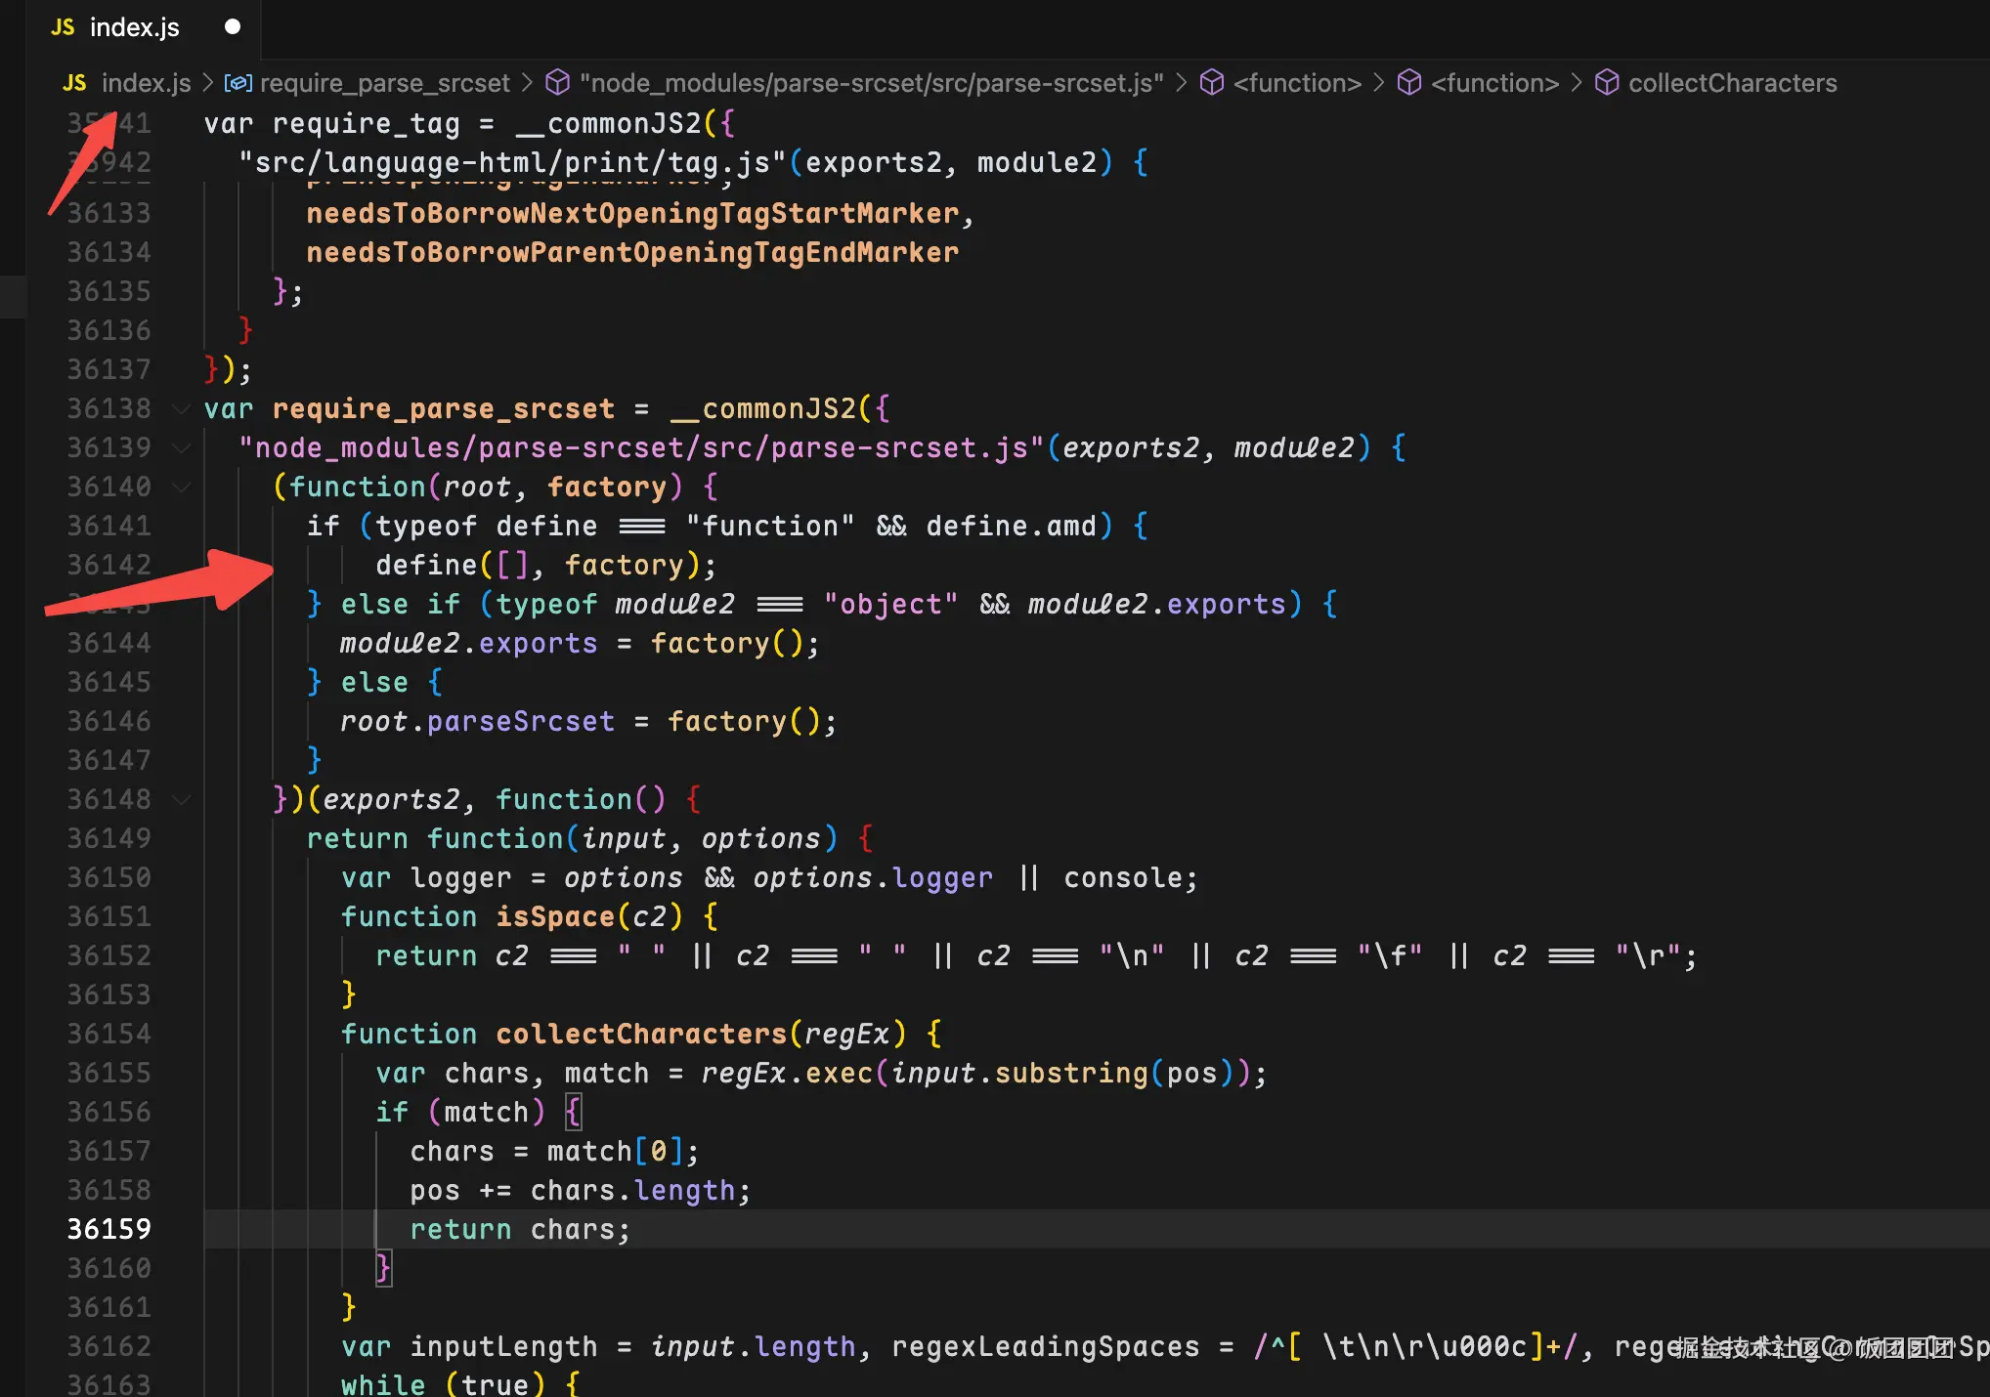Open the index.js breadcrumb item

click(x=146, y=83)
